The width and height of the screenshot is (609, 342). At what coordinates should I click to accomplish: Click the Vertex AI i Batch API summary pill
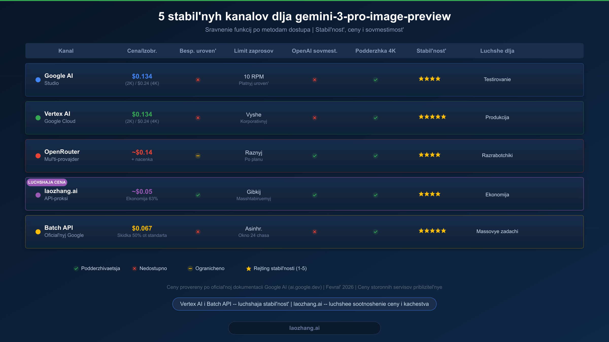[x=304, y=304]
